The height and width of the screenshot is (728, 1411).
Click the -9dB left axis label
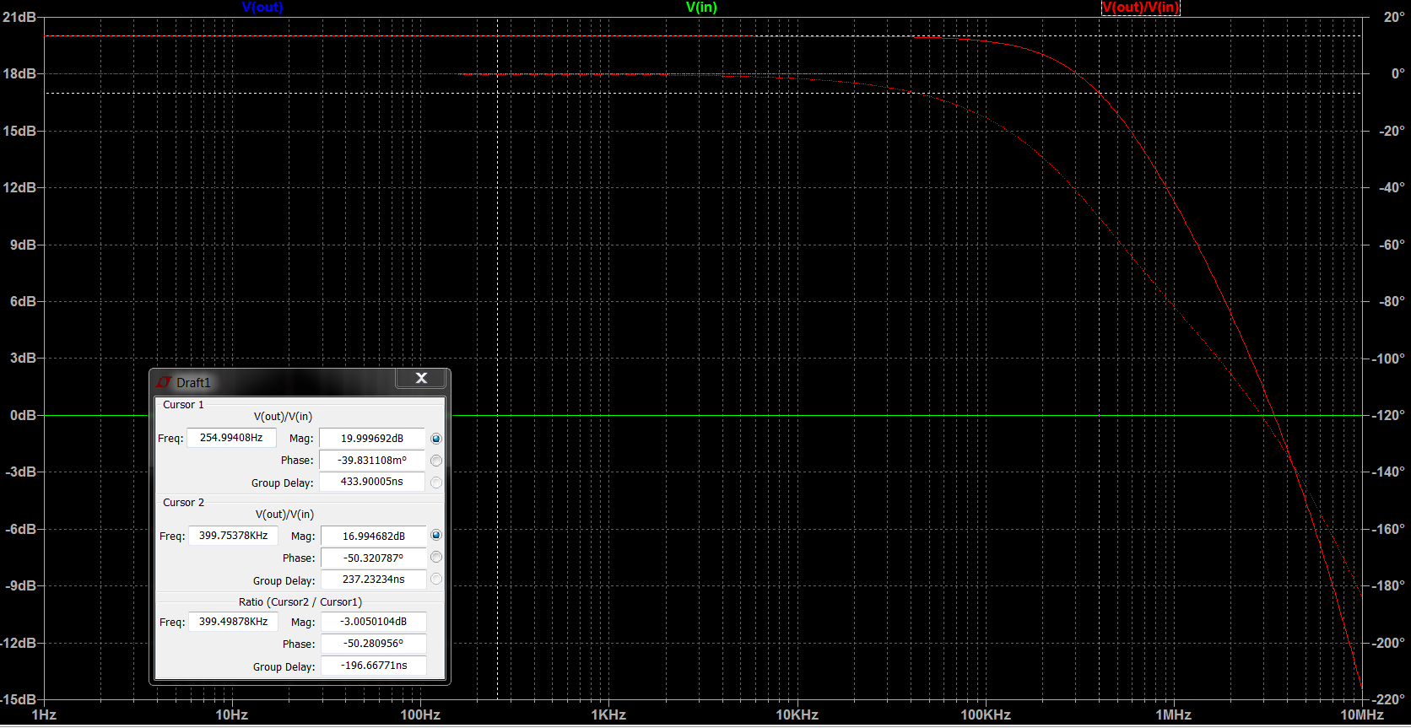[x=21, y=585]
